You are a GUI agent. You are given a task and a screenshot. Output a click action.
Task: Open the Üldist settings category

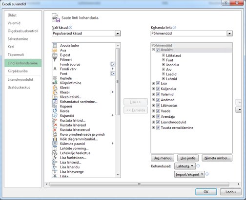(x=23, y=15)
